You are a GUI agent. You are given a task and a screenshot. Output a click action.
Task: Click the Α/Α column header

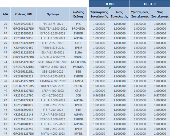[5, 14]
